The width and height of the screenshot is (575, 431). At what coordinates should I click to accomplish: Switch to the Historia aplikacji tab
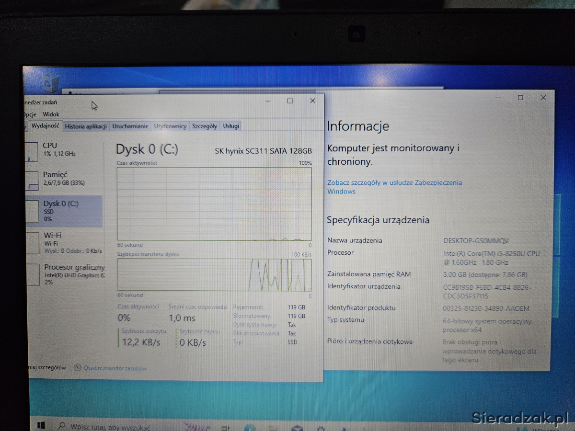[86, 126]
